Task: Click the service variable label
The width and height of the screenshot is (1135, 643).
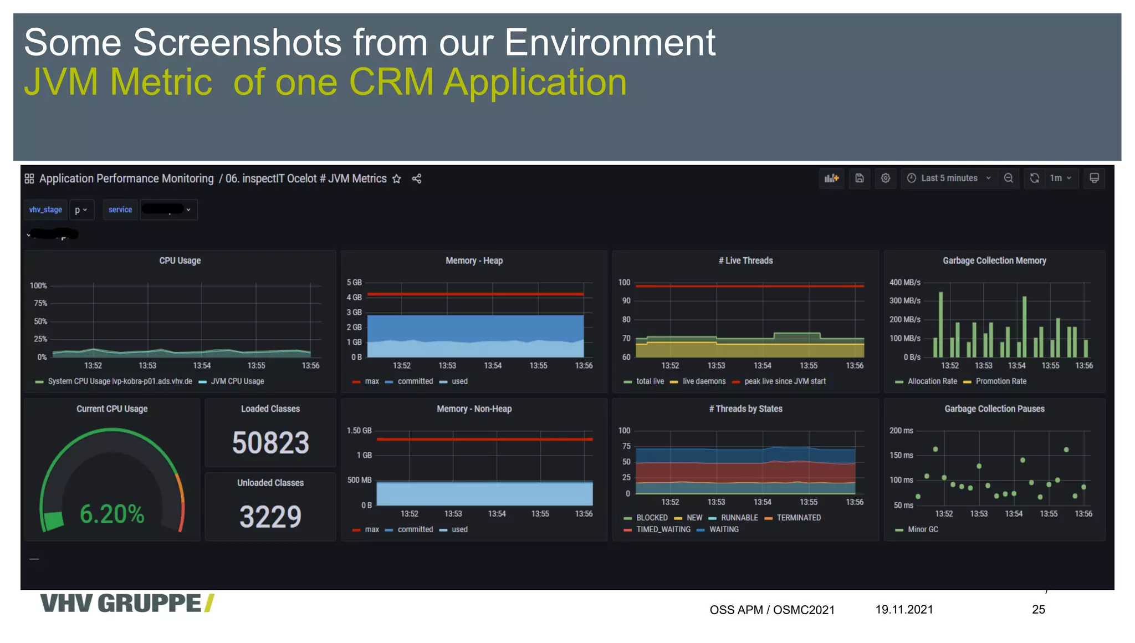Action: [x=120, y=210]
